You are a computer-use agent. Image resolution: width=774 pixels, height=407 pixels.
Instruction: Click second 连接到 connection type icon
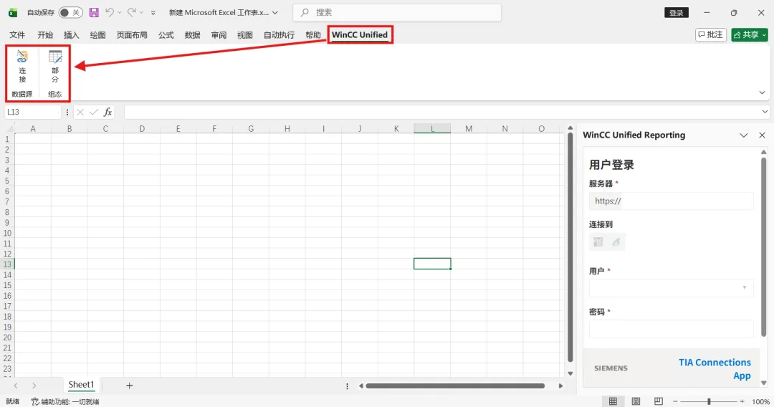coord(616,241)
